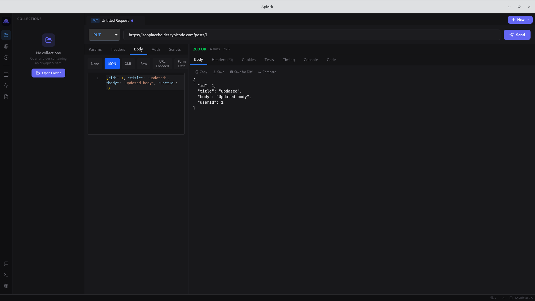
Task: Open the Collections panel in the sidebar
Action: 6,35
